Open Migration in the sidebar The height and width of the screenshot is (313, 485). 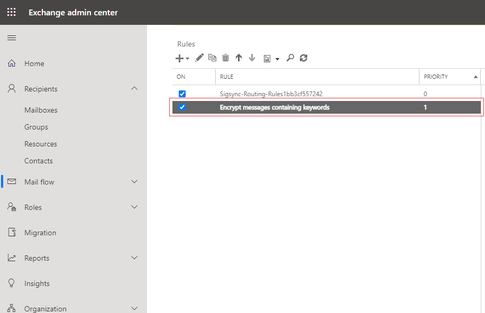[x=40, y=233]
